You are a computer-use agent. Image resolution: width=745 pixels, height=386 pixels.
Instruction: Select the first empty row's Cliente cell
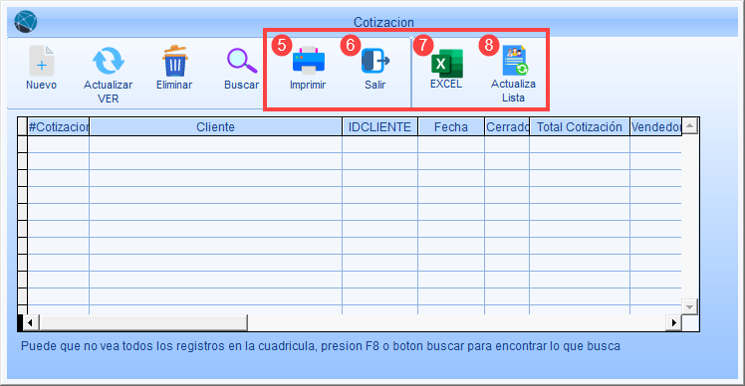pos(216,144)
